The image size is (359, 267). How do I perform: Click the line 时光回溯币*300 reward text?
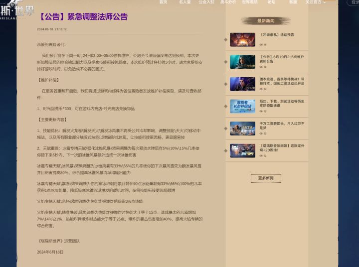pyautogui.click(x=86, y=109)
